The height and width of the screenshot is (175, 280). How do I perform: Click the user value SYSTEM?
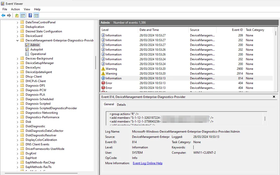click(x=137, y=153)
